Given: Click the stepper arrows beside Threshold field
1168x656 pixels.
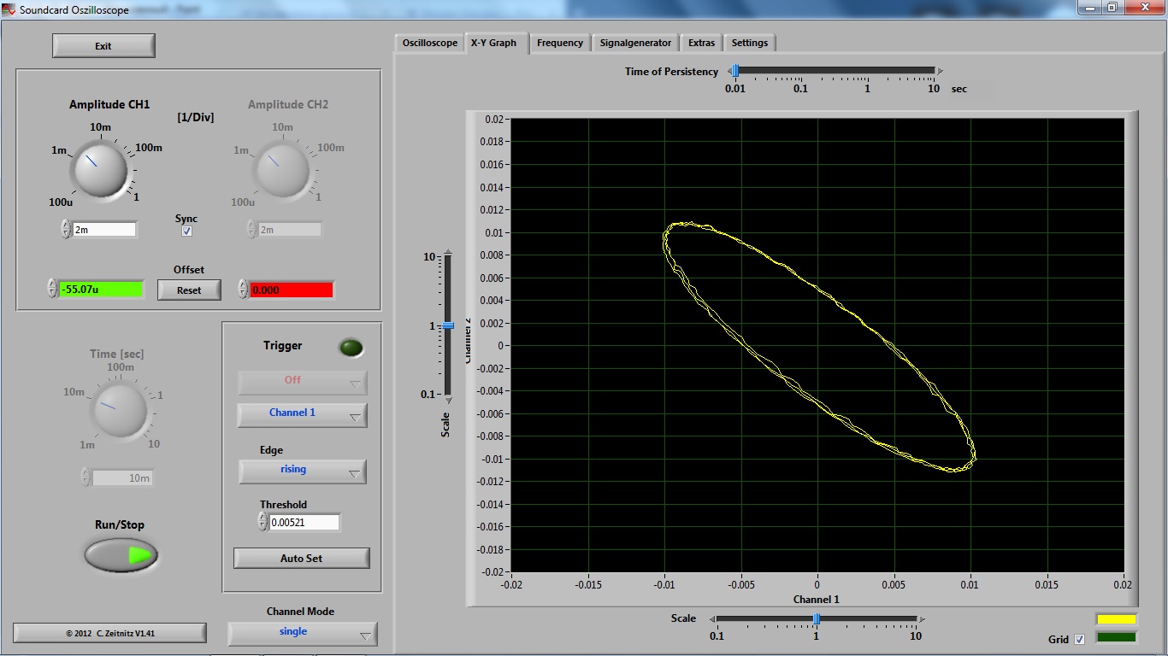Looking at the screenshot, I should [x=263, y=521].
